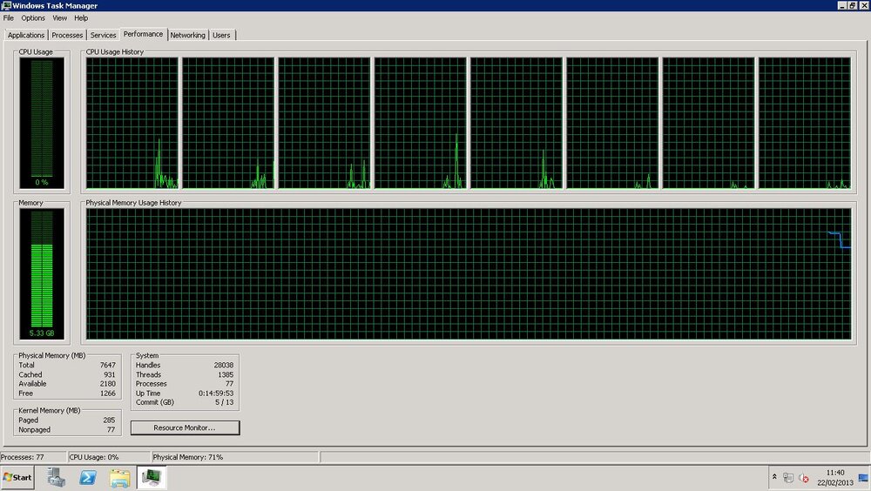Image resolution: width=871 pixels, height=491 pixels.
Task: Click the muted volume tray icon
Action: pos(804,478)
